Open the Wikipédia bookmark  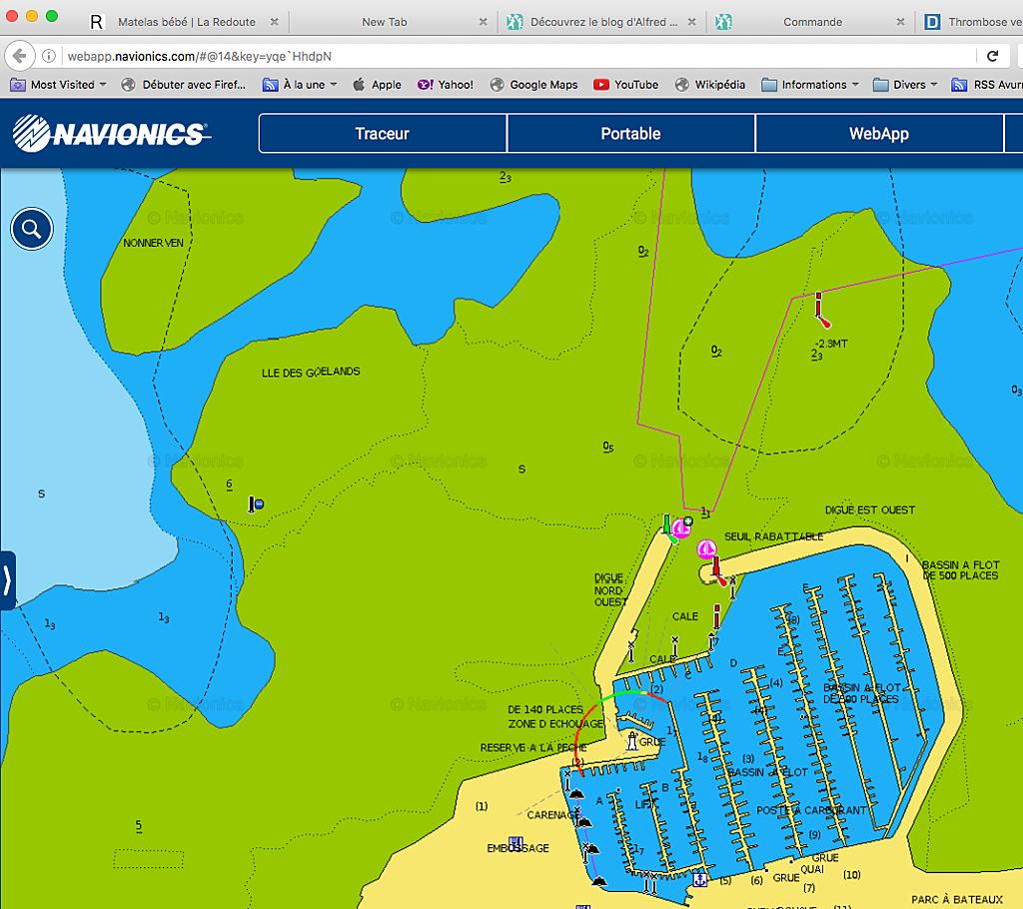pos(710,85)
